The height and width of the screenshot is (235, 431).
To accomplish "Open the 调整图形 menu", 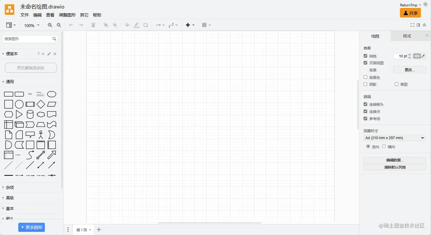I will pos(67,15).
